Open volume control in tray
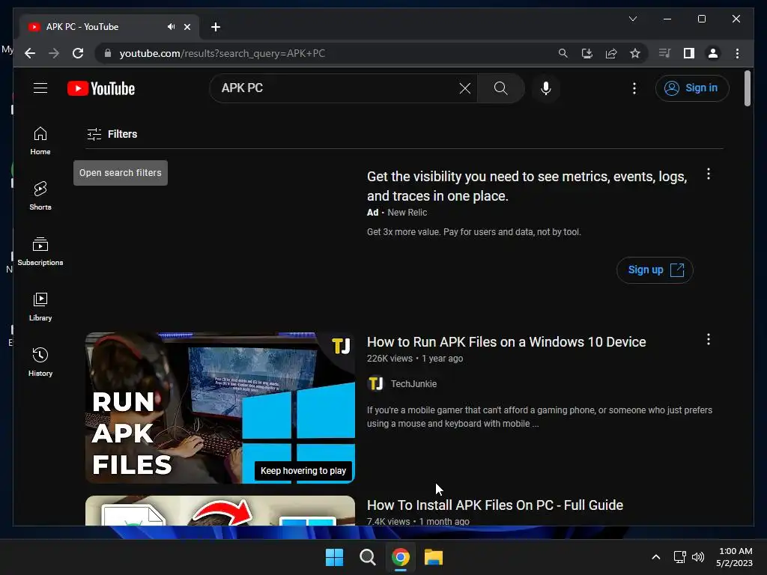The image size is (767, 575). click(x=698, y=557)
